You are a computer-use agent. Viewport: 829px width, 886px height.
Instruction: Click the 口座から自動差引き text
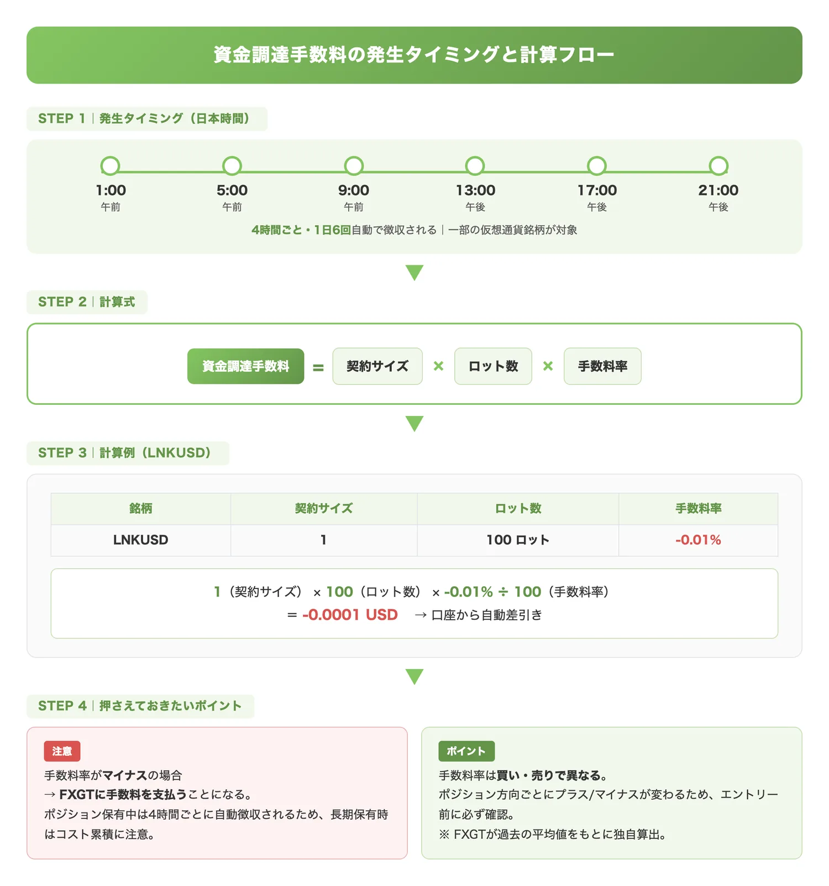(x=487, y=615)
